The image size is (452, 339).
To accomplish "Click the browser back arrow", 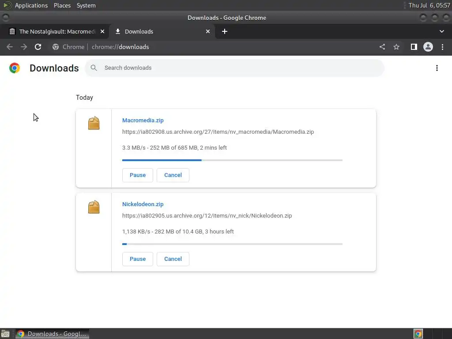I will [x=10, y=47].
